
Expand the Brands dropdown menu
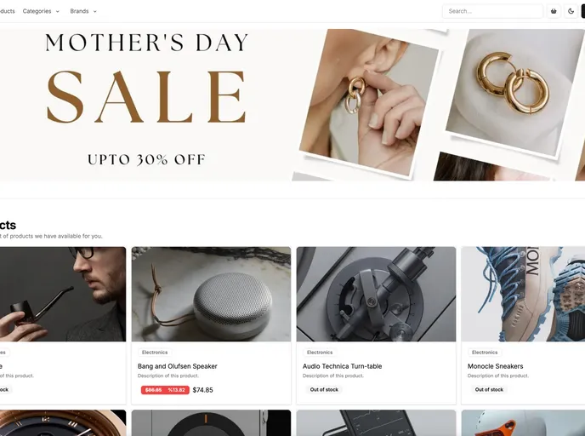pos(83,11)
